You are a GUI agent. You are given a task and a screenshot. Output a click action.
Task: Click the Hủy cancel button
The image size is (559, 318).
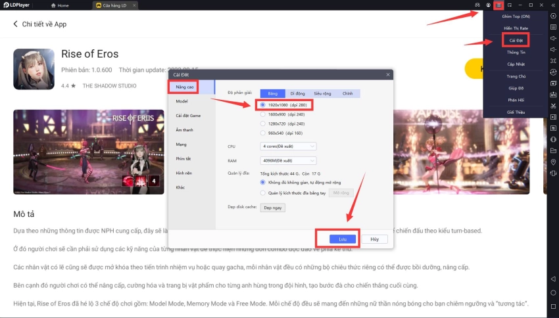coord(374,239)
